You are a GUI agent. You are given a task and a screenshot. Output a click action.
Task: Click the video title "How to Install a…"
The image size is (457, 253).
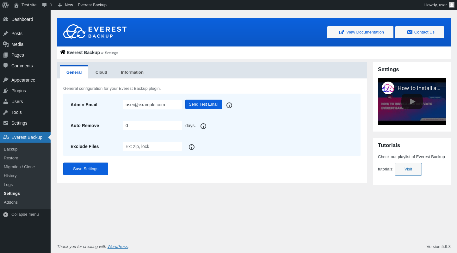pyautogui.click(x=419, y=88)
